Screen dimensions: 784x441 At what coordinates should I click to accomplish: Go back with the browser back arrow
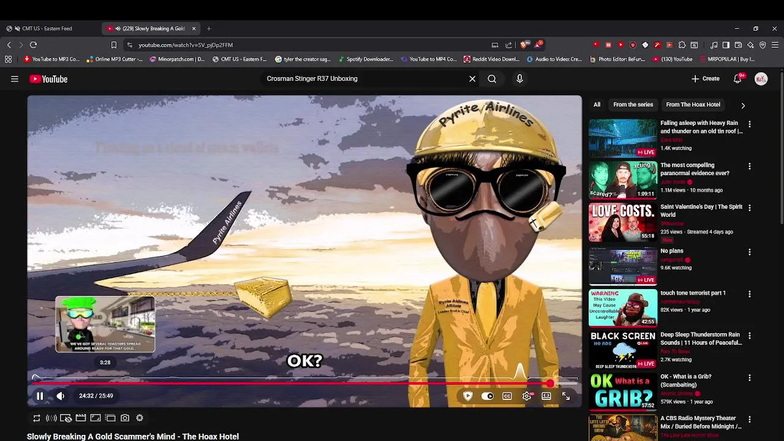(x=9, y=45)
